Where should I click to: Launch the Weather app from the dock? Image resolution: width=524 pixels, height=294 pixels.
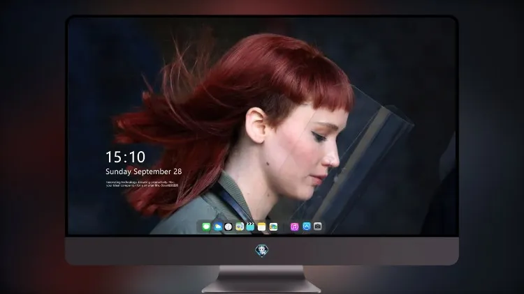[x=217, y=227]
